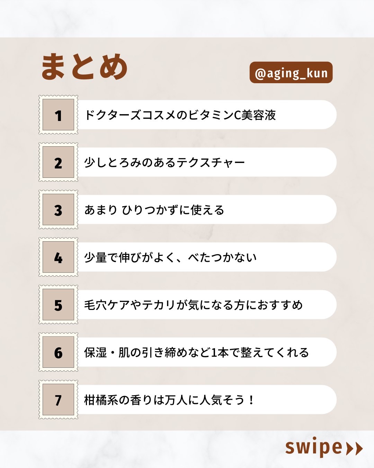Image resolution: width=374 pixels, height=468 pixels.
Task: Click the まとめ heading title
Action: [84, 67]
